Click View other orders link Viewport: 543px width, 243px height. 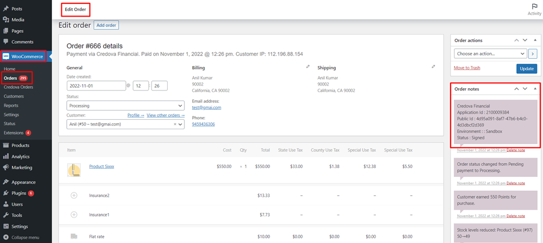(165, 115)
